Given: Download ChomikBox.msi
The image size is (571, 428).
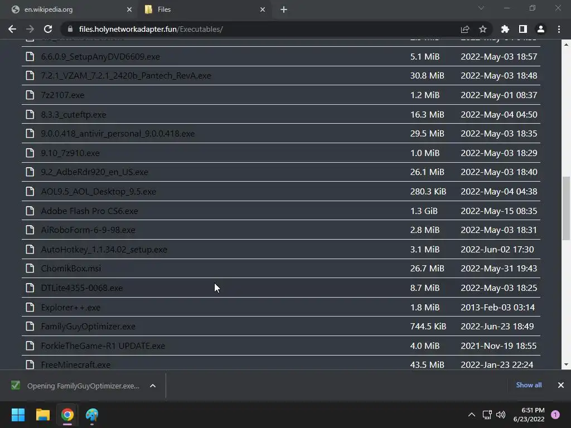Looking at the screenshot, I should coord(71,268).
